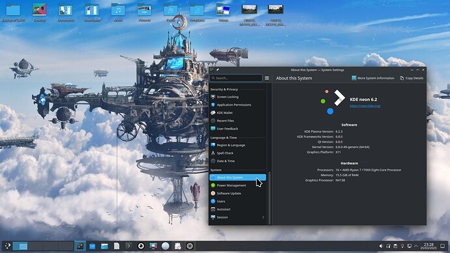This screenshot has width=450, height=253.
Task: Open the Music folder on desktop
Action: 118,13
